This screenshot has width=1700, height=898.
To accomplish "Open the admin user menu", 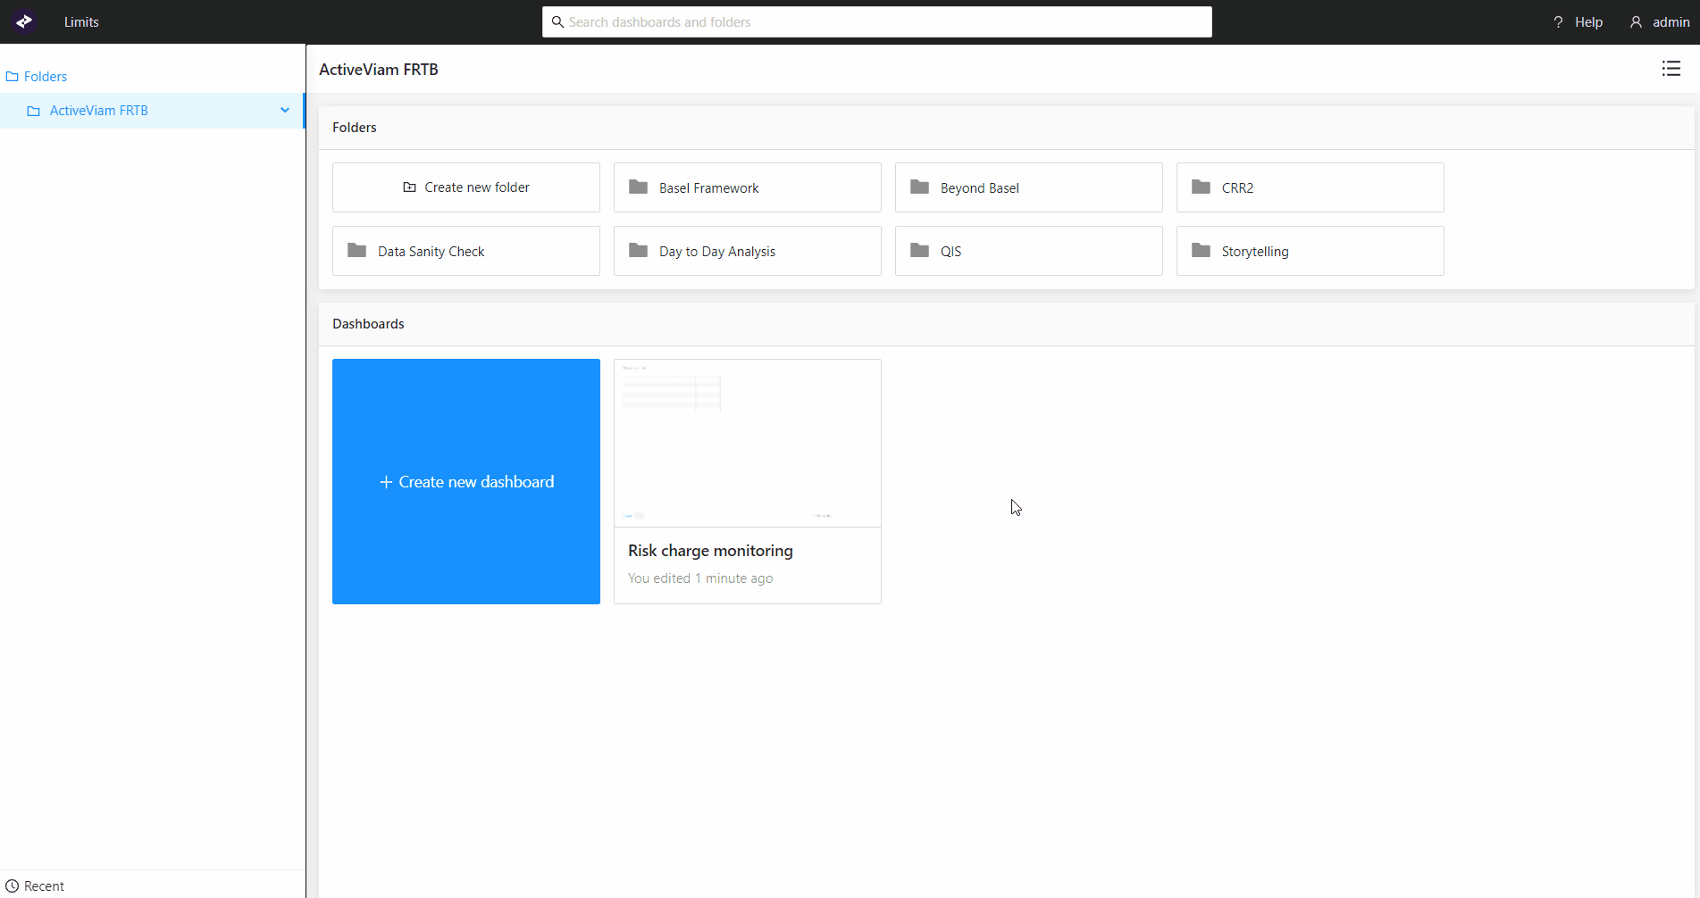I will (1660, 22).
